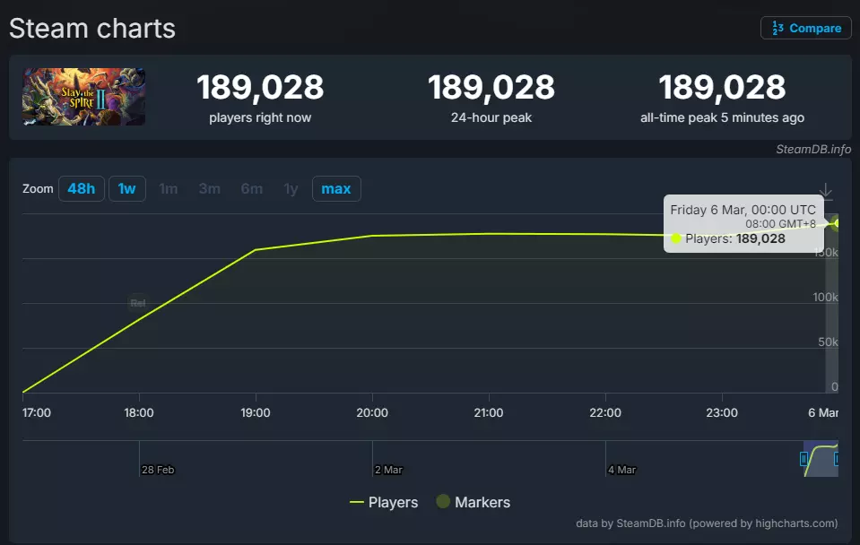The height and width of the screenshot is (545, 860).
Task: Click the Slay the Spire II game thumbnail
Action: point(84,97)
